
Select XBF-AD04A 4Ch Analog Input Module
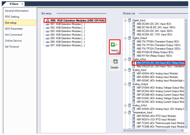click(157, 74)
